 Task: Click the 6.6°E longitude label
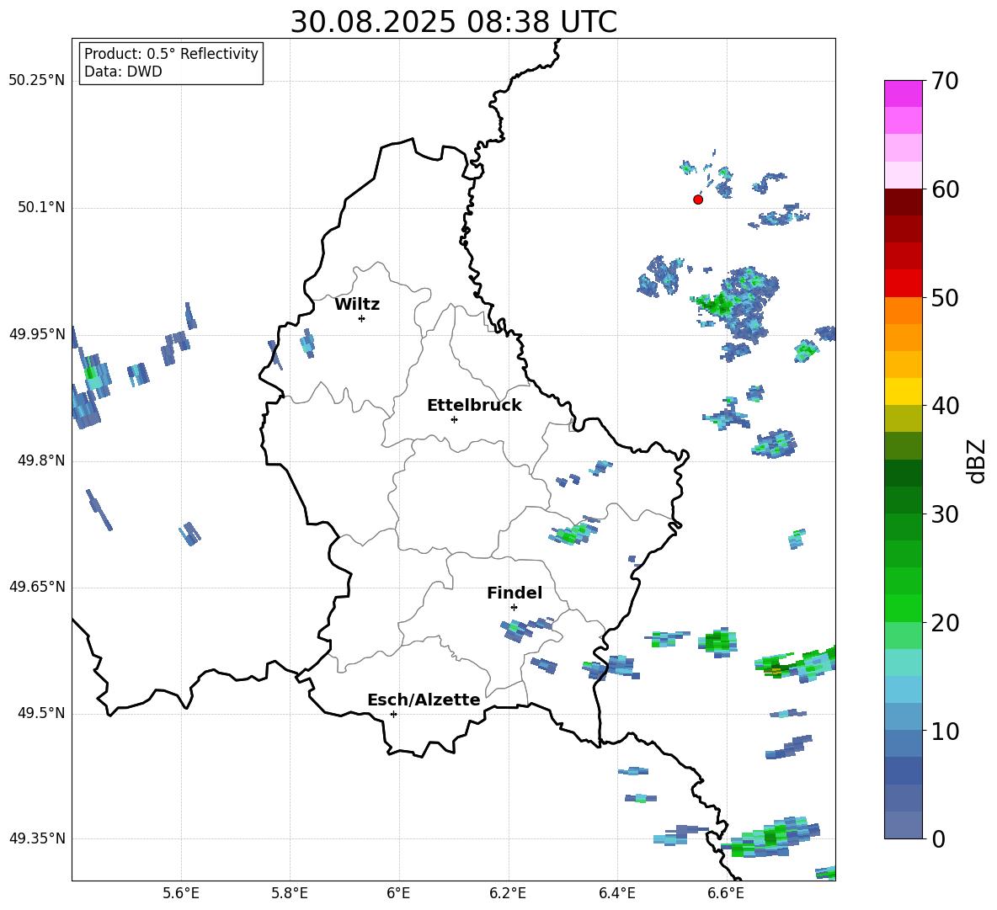726,893
